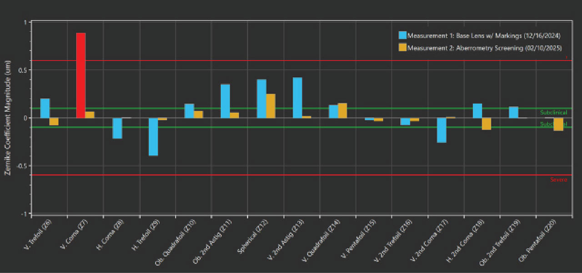Click the blue Measurement 1 legend swatch
The image size is (582, 273).
[402, 35]
